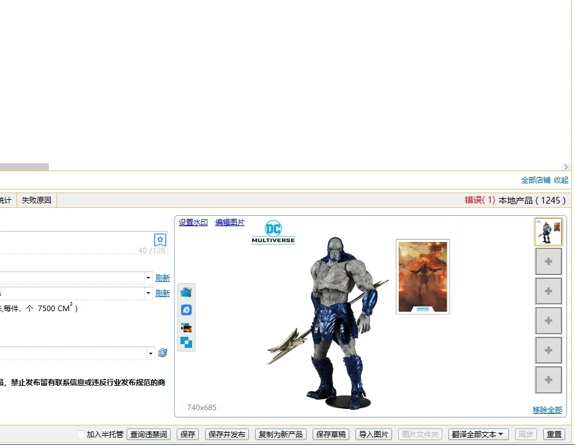This screenshot has width=575, height=445.
Task: Add image in second thumbnail slot
Action: [548, 262]
